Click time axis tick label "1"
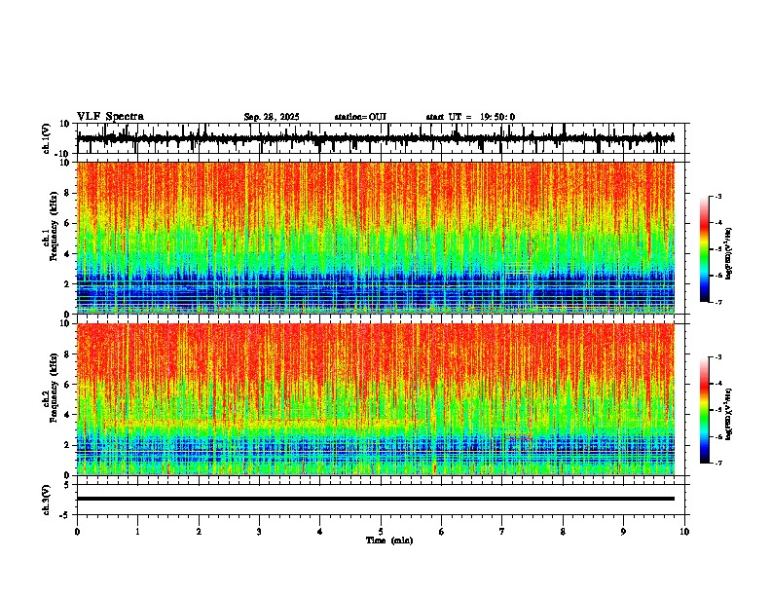The image size is (771, 596). 137,532
